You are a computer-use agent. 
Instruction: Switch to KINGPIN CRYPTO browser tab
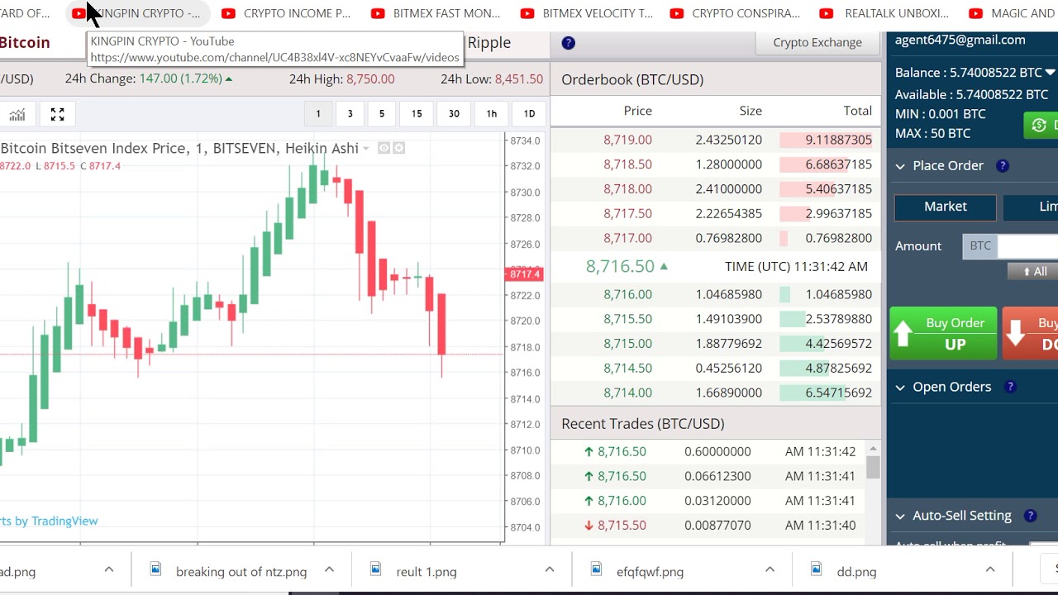(136, 13)
